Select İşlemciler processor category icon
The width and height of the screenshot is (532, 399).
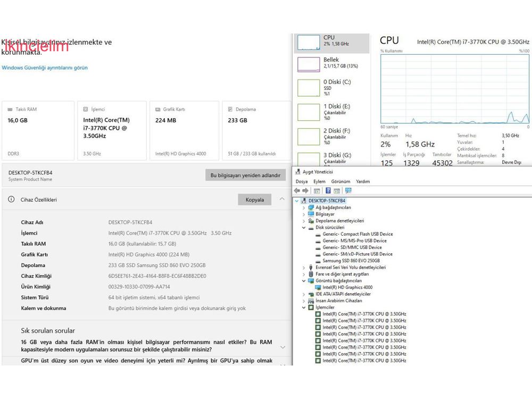[x=311, y=307]
